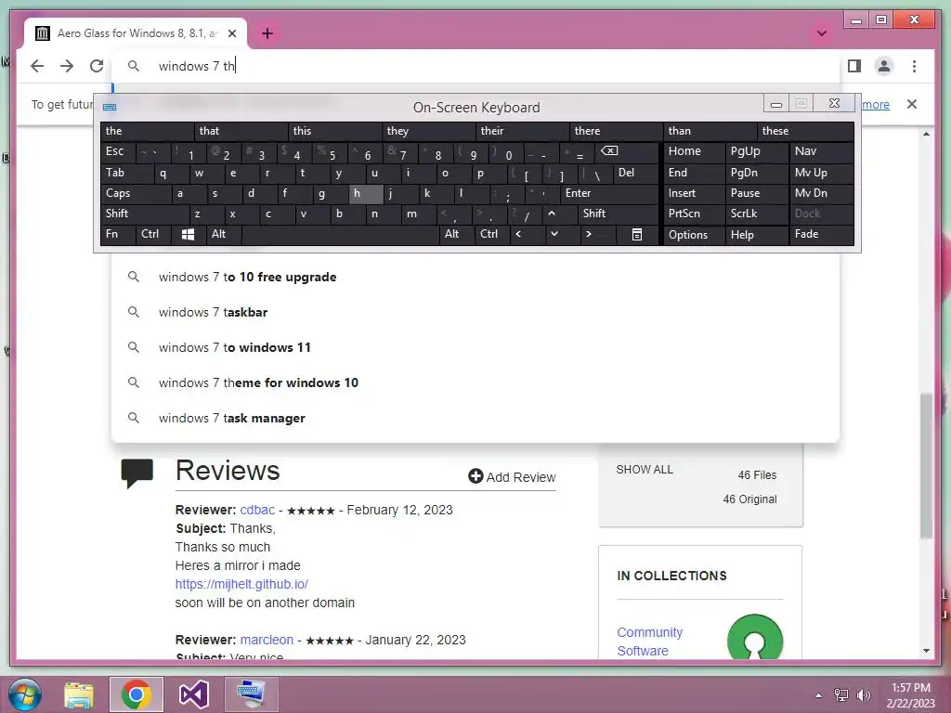Show hidden tray icons arrow

[819, 695]
